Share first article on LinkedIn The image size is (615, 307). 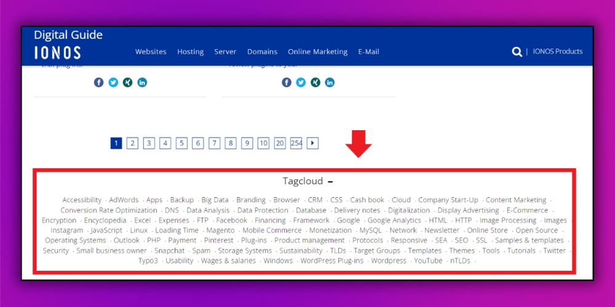point(142,82)
